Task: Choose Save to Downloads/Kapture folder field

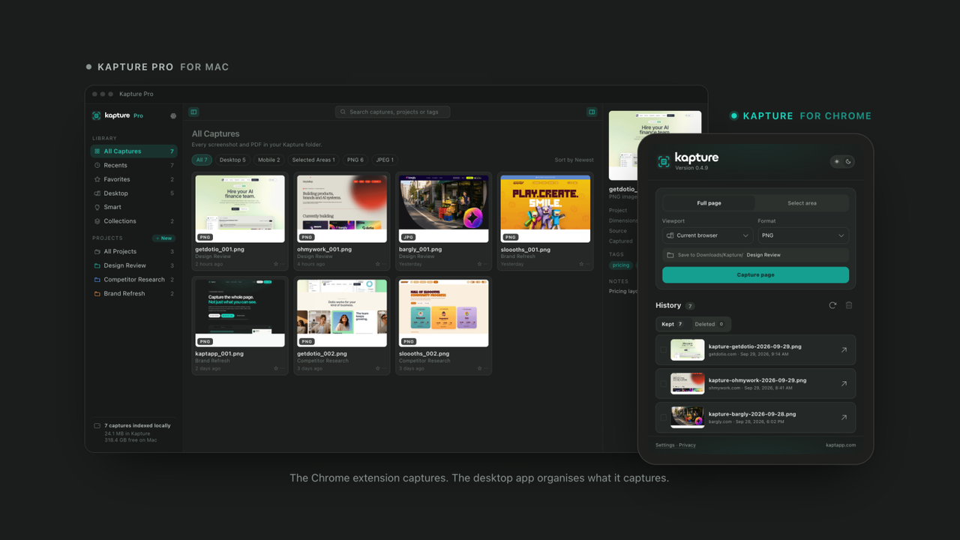Action: point(755,255)
